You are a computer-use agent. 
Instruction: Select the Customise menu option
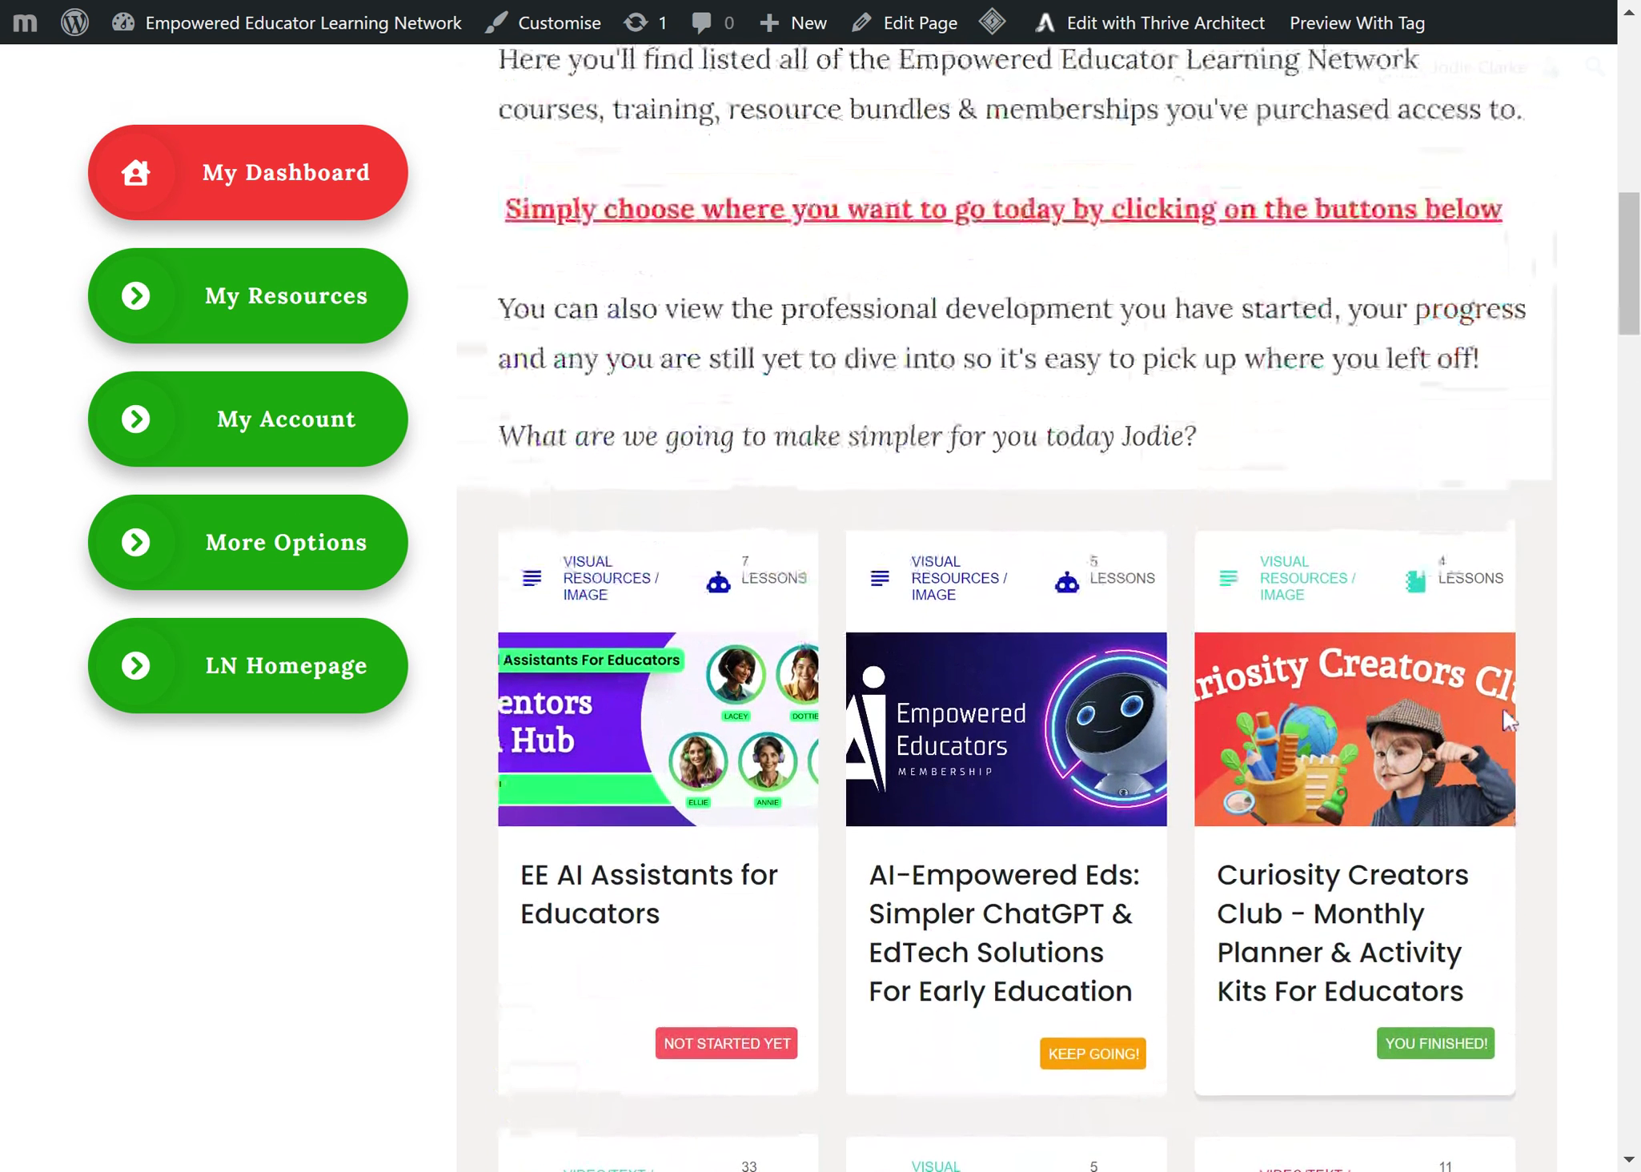tap(560, 23)
